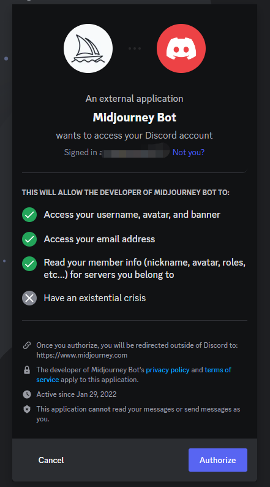Click the https://www.midjourney.com redirect URL text
This screenshot has height=487, width=270.
pyautogui.click(x=82, y=355)
